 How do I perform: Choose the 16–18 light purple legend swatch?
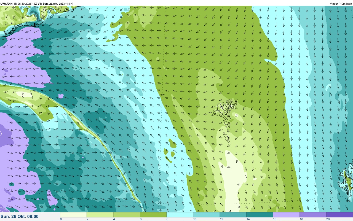coord(286,215)
